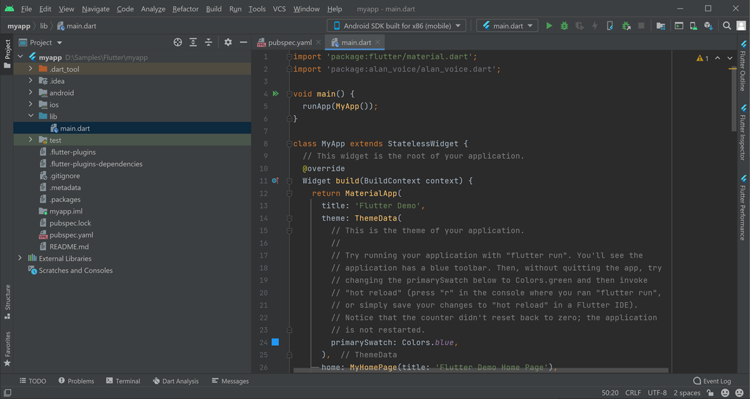
Task: Click the run gutter arrow beside main()
Action: (x=276, y=94)
